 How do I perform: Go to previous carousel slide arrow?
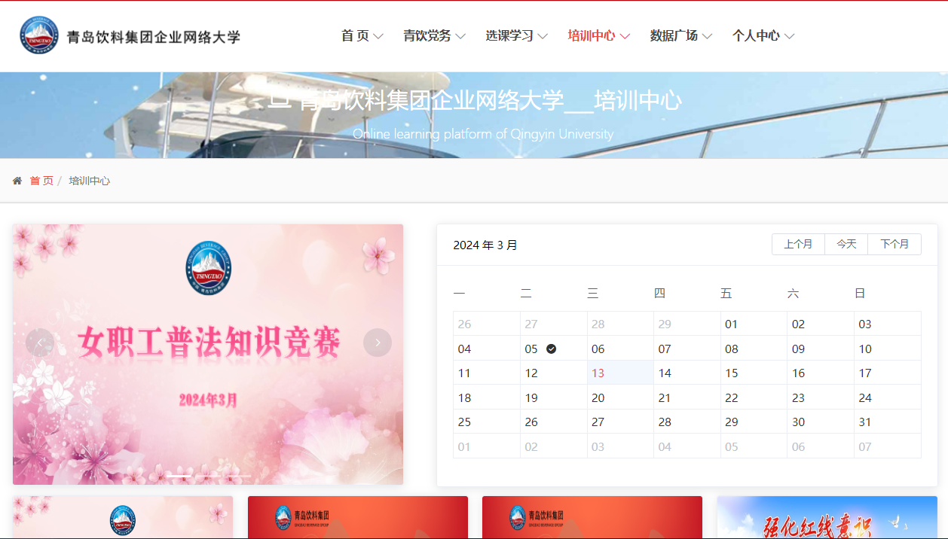[x=40, y=343]
